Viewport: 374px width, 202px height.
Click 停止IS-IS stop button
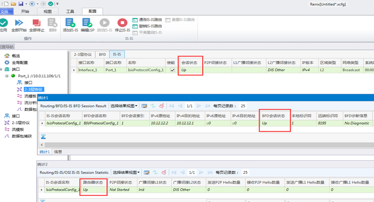(122, 25)
